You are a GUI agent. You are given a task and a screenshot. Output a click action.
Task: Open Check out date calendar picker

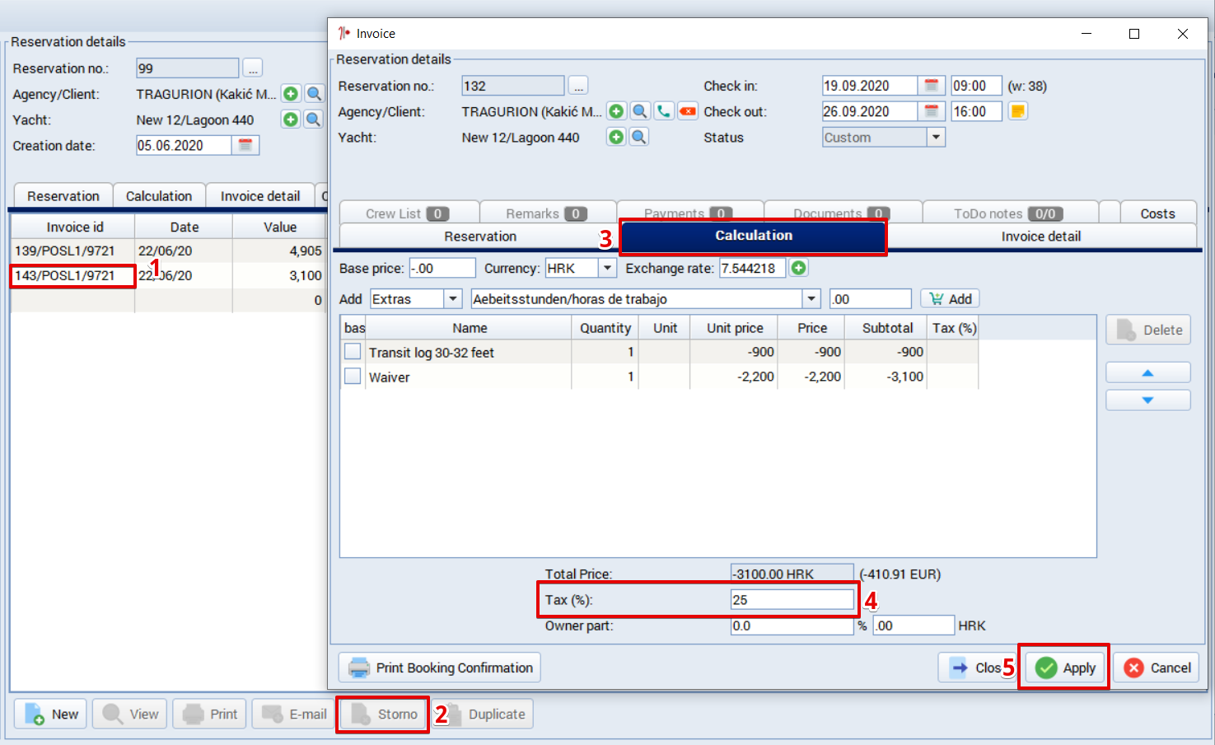[932, 111]
